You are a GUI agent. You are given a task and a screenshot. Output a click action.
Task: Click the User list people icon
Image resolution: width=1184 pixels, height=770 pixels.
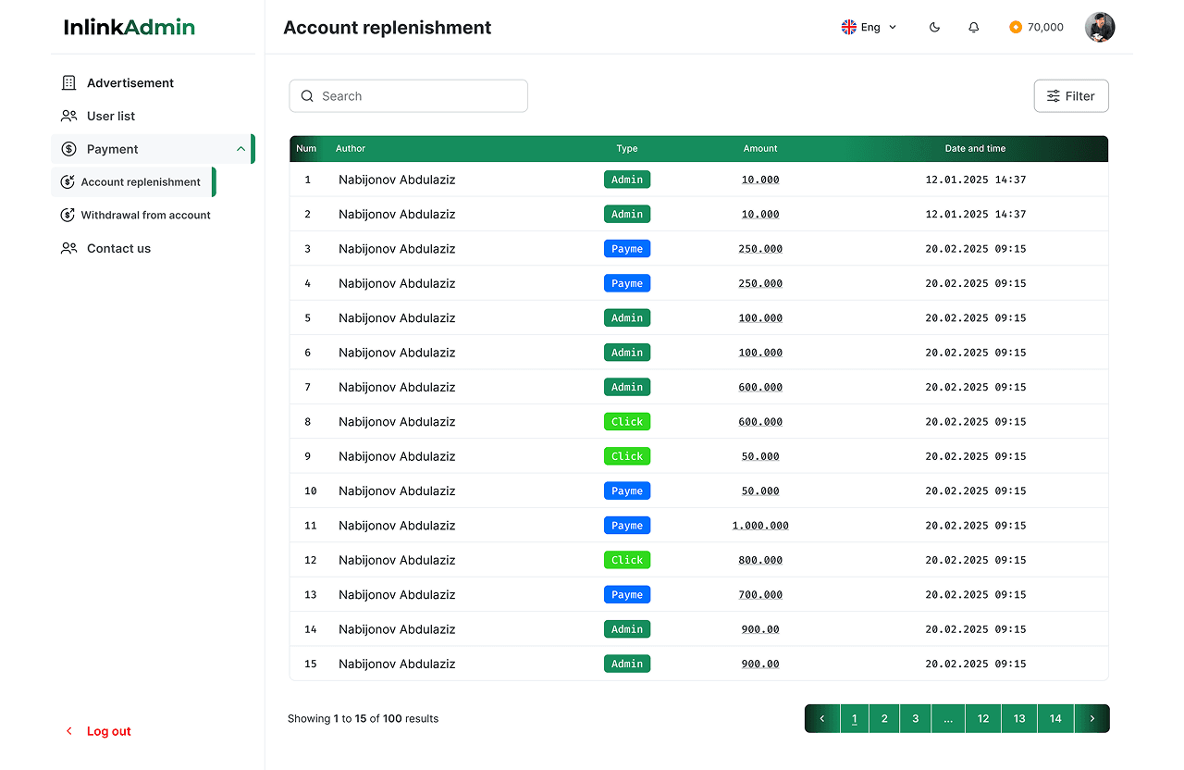pyautogui.click(x=68, y=117)
